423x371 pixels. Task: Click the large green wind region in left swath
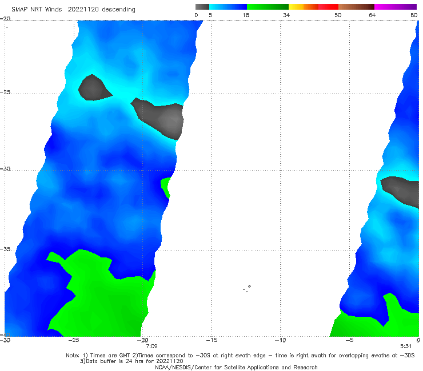coord(102,299)
